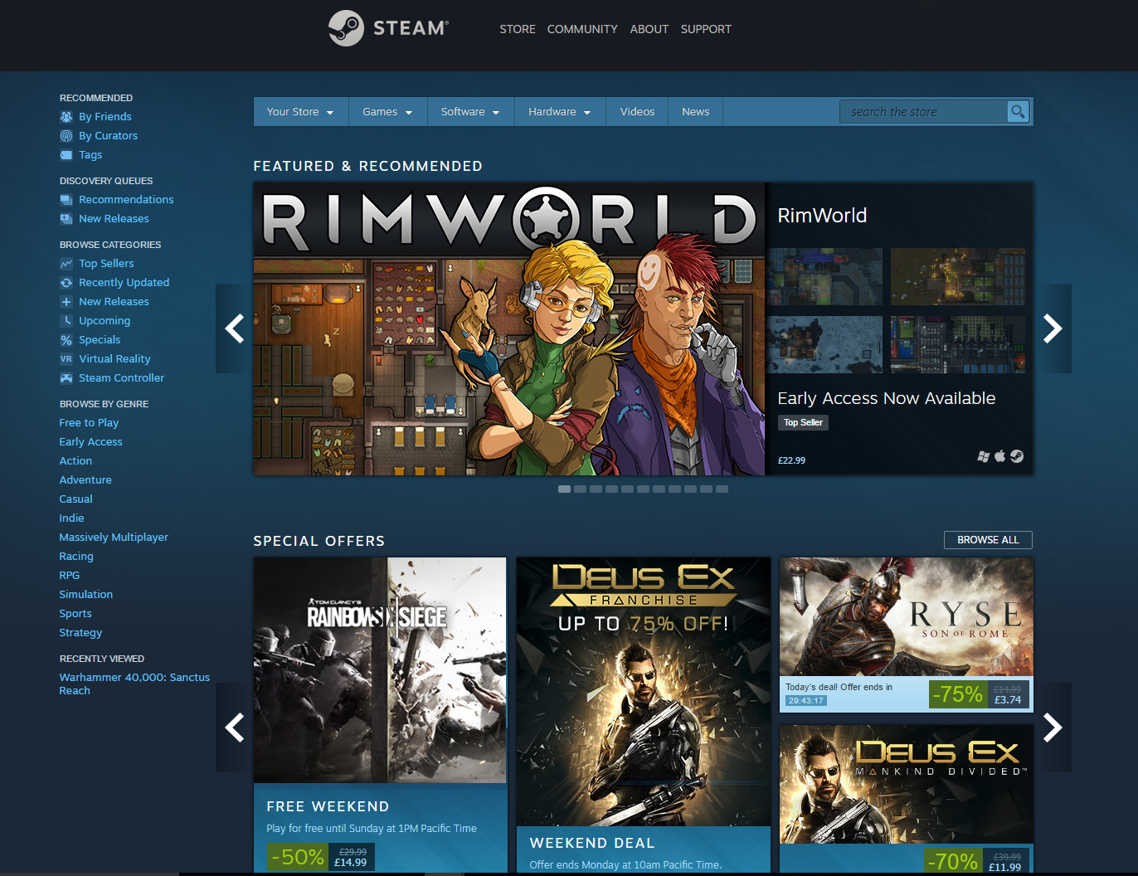Open the top-right RimWorld screenshot thumbnail
The height and width of the screenshot is (876, 1138).
[x=958, y=277]
